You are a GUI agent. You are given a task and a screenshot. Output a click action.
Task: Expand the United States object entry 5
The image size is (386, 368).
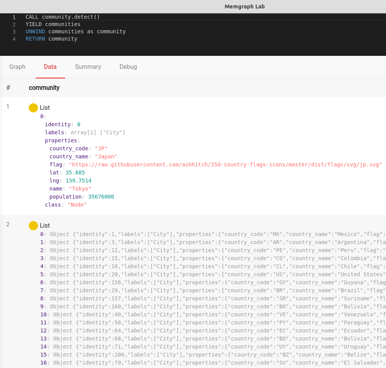click(213, 274)
